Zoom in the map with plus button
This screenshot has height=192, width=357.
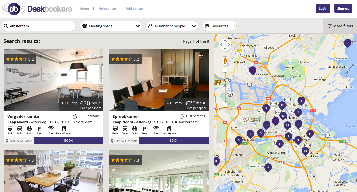point(225,70)
